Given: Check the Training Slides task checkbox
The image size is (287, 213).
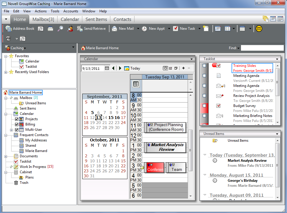Looking at the screenshot, I should tap(204, 66).
